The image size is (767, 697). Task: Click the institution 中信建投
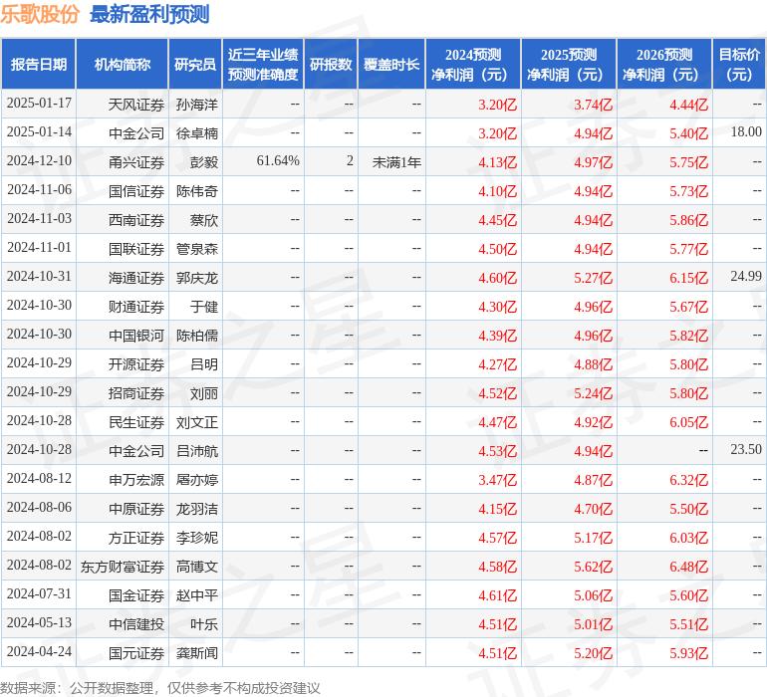(136, 624)
